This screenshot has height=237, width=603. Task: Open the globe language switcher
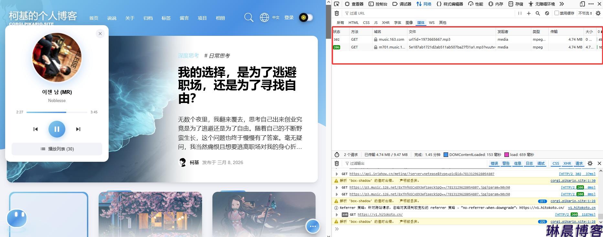(264, 17)
